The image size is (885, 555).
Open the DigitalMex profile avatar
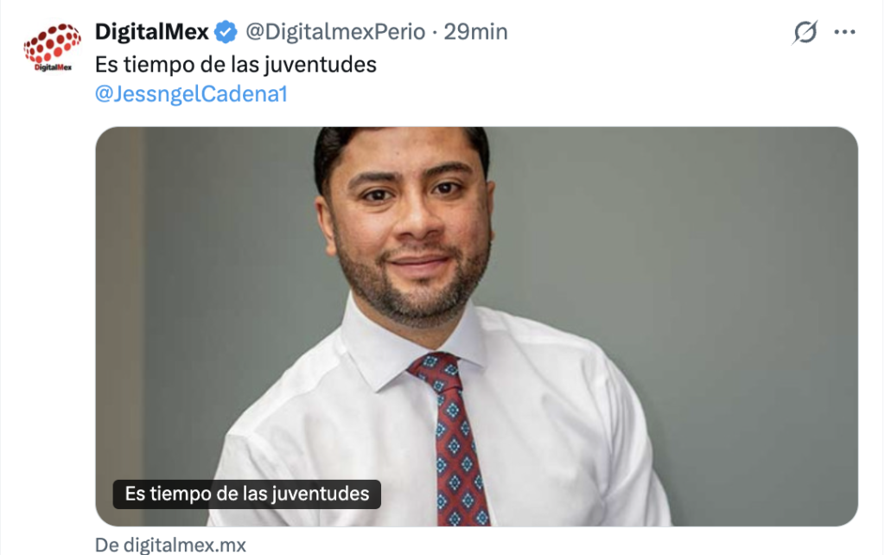pyautogui.click(x=52, y=47)
